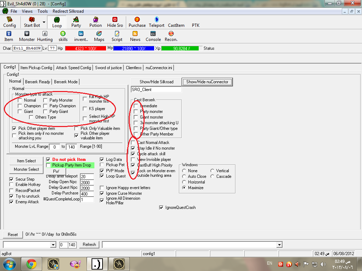The width and height of the screenshot is (362, 271).
Task: Click the Recon. toolbar icon
Action: tap(171, 36)
